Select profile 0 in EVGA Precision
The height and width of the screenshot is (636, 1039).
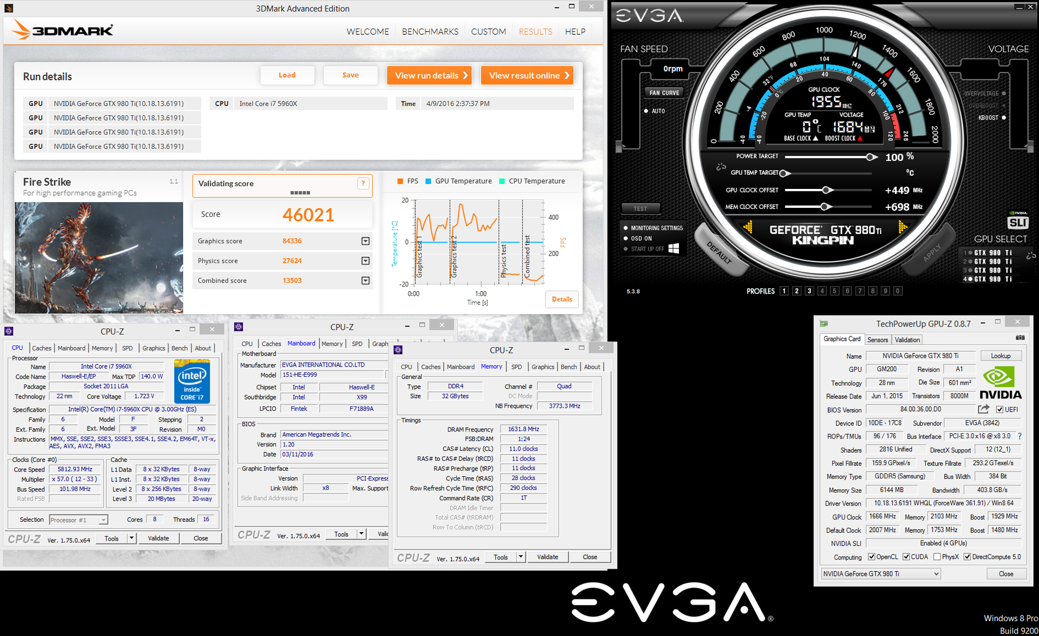click(898, 291)
